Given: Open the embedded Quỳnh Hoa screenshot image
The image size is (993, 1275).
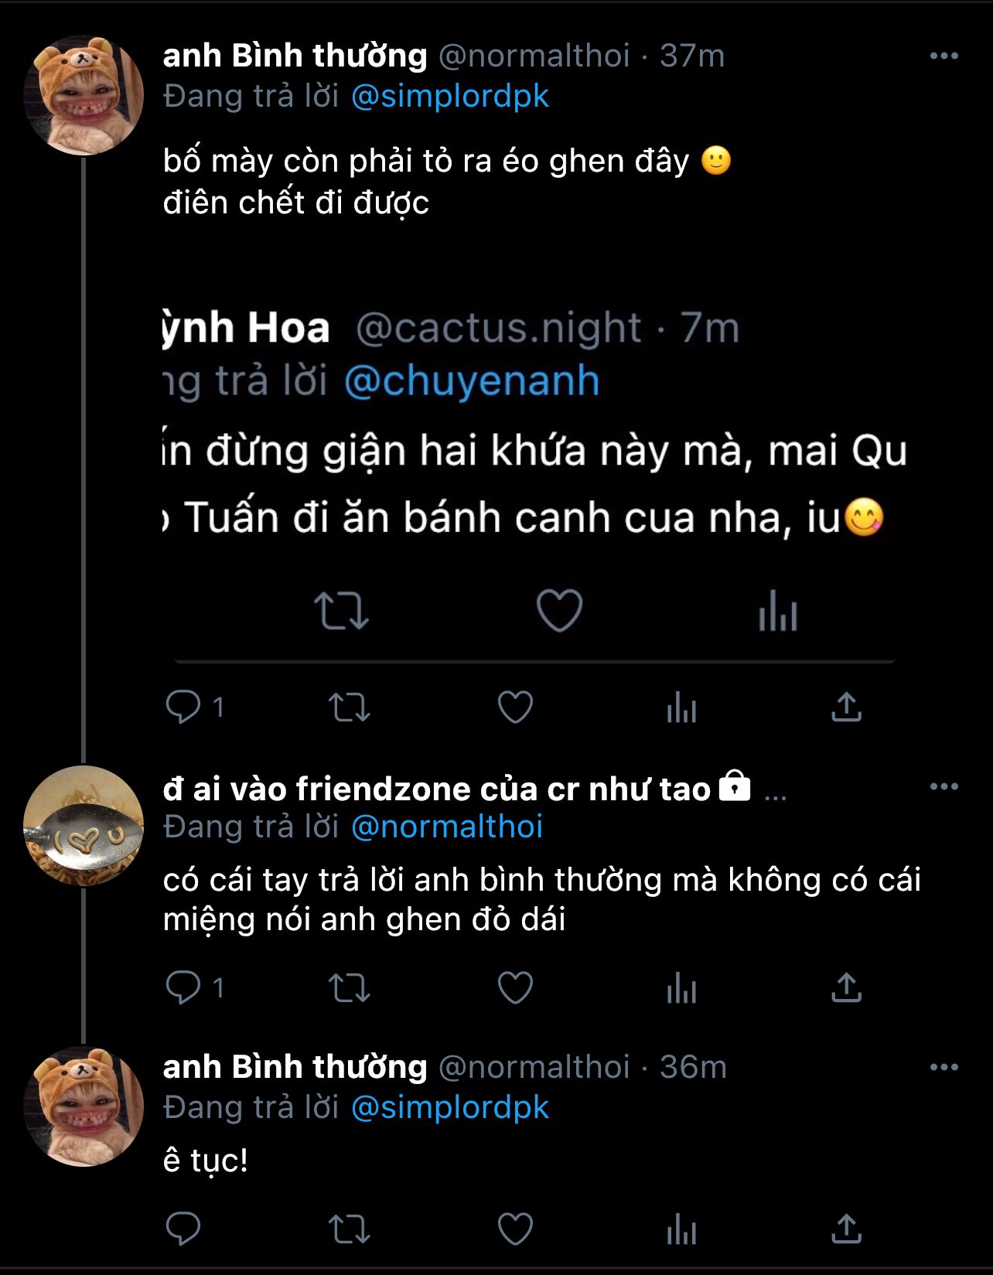Looking at the screenshot, I should click(534, 464).
